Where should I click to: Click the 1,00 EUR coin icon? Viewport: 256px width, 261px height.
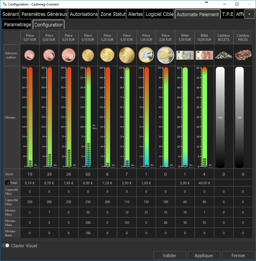point(146,55)
